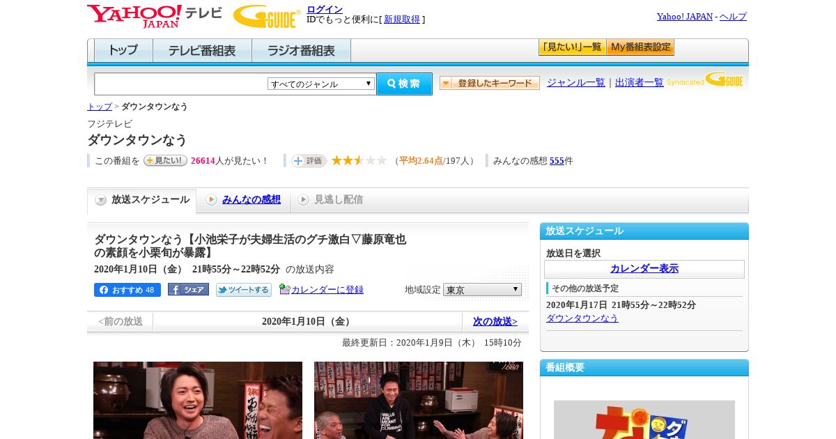Expand the すべてのジャンル genre dropdown

coord(321,84)
